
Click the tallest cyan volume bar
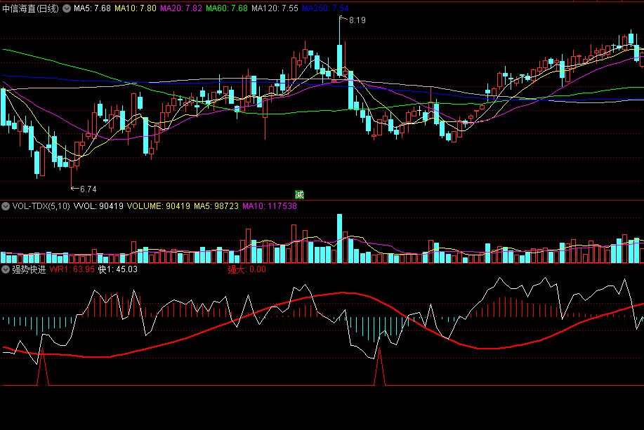(x=340, y=238)
